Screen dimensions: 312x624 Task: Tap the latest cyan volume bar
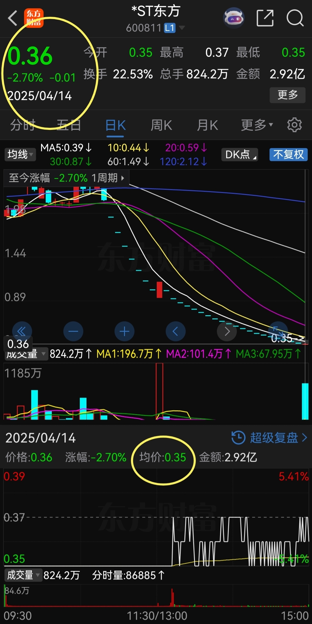click(x=305, y=401)
